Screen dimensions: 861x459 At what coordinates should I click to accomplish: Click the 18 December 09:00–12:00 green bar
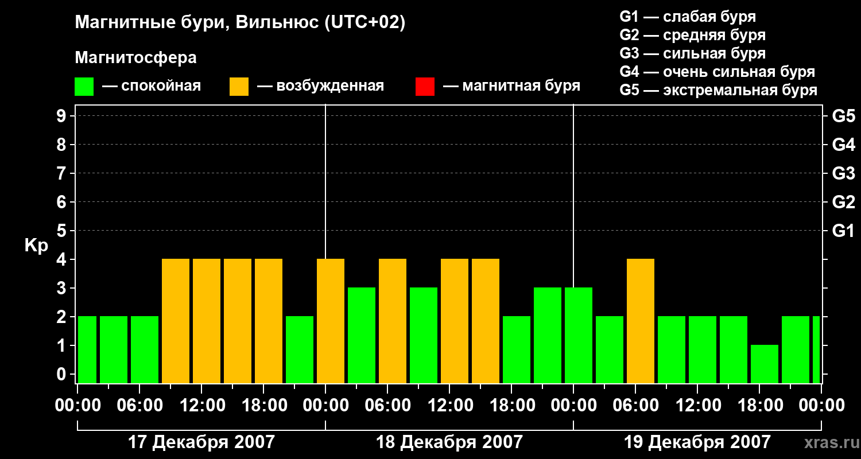[424, 336]
